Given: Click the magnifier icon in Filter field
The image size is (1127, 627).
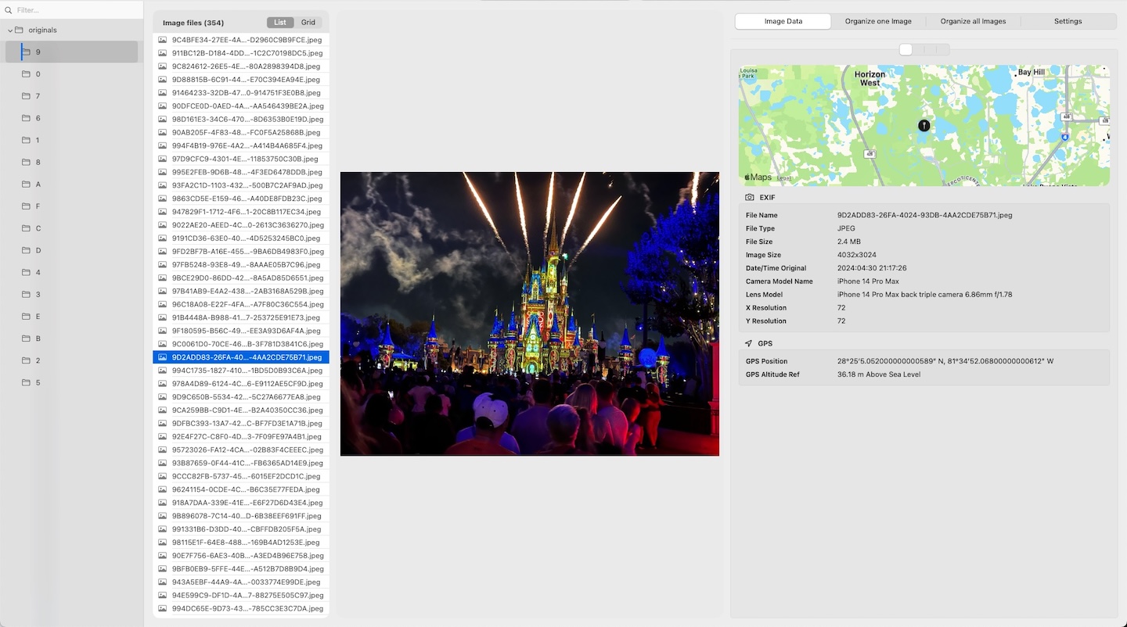Looking at the screenshot, I should pyautogui.click(x=9, y=10).
